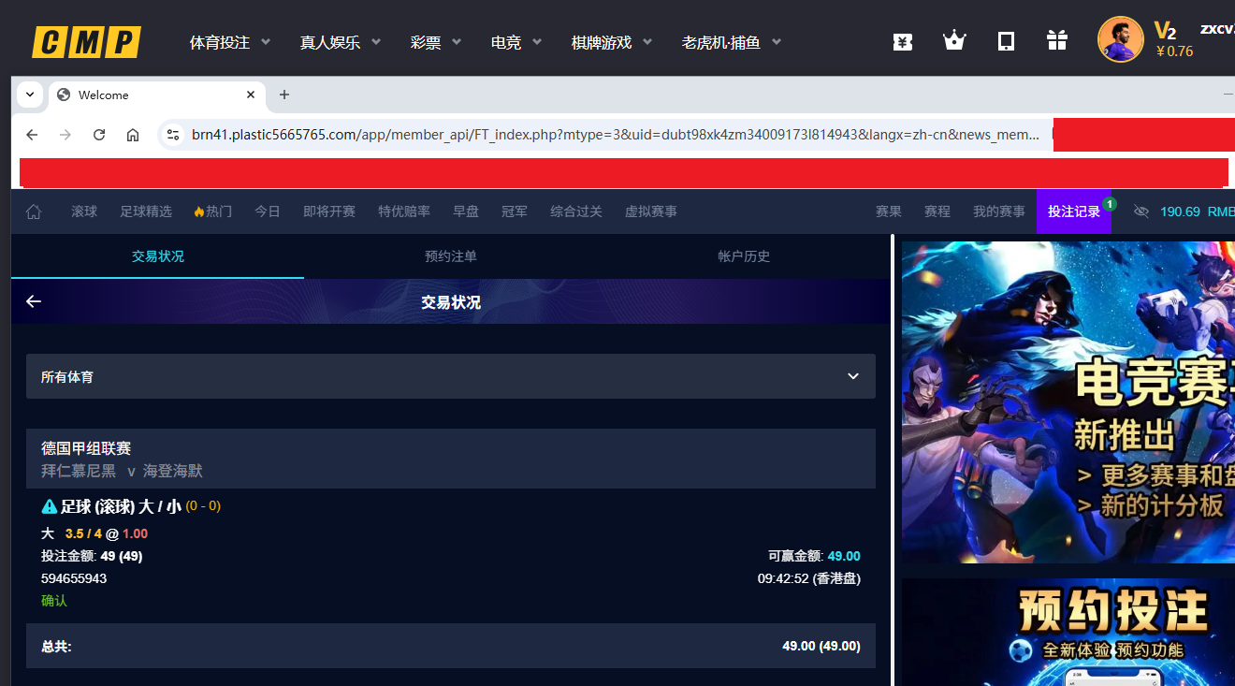Switch to the 帐户历史 tab
The width and height of the screenshot is (1235, 686).
pos(744,256)
